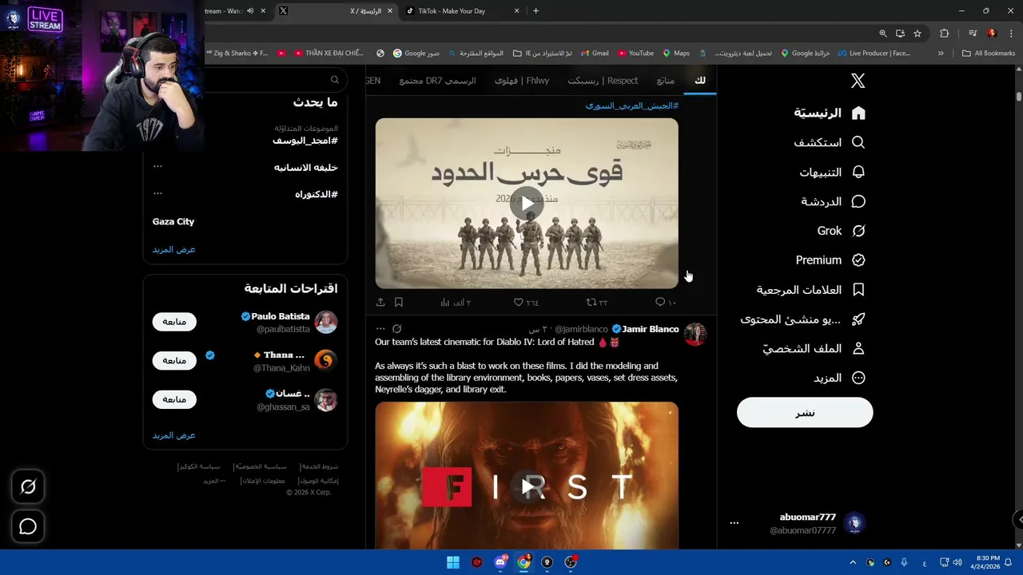
Task: Open سياسة الخصوصية privacy policy link
Action: (261, 466)
